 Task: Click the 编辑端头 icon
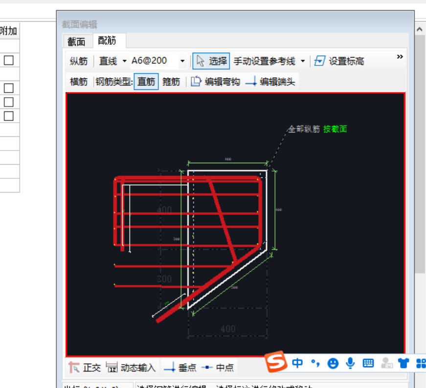tap(251, 81)
